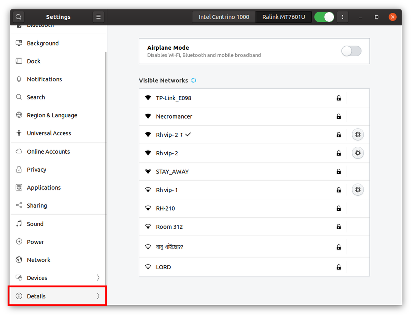Screen dimensions: 412x317
Task: Click the sidebar vertical scrollbar
Action: (106, 168)
